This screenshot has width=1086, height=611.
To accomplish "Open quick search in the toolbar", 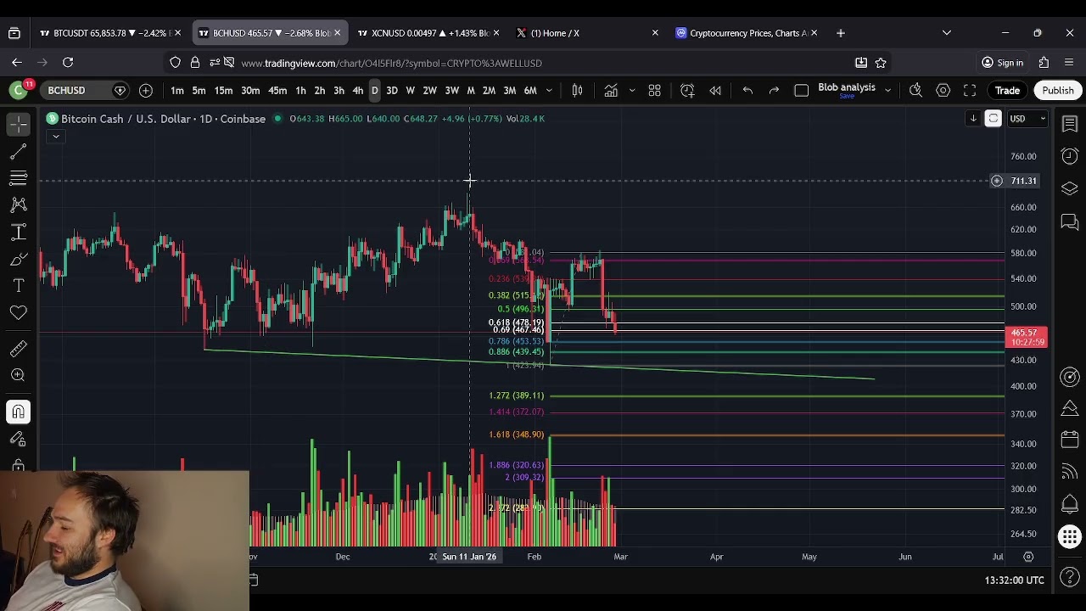I will tap(915, 90).
